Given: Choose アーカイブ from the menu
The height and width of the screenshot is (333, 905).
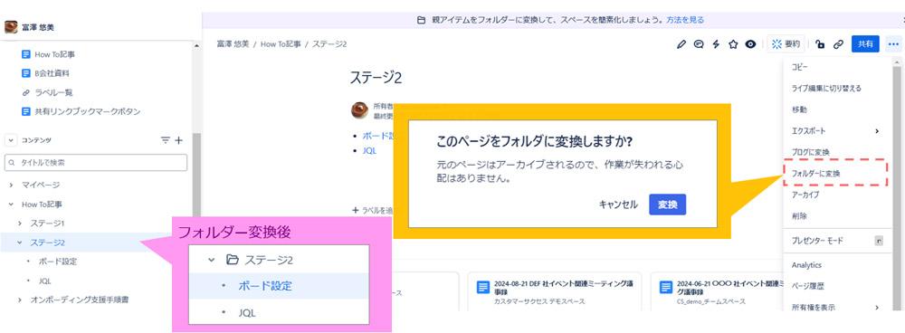Looking at the screenshot, I should [x=805, y=195].
